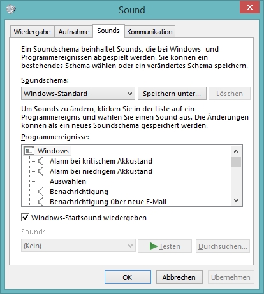Click green play arrow on Testen button
The image size is (264, 294).
153,246
